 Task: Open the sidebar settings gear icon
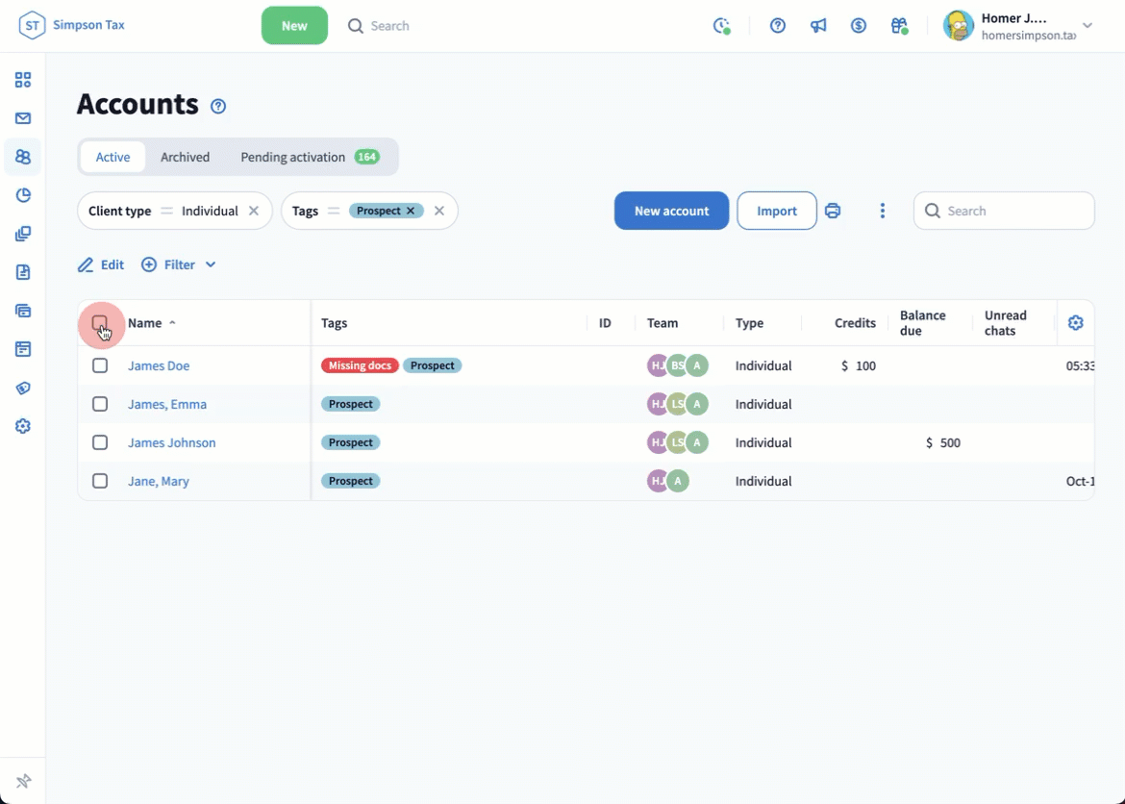coord(23,426)
